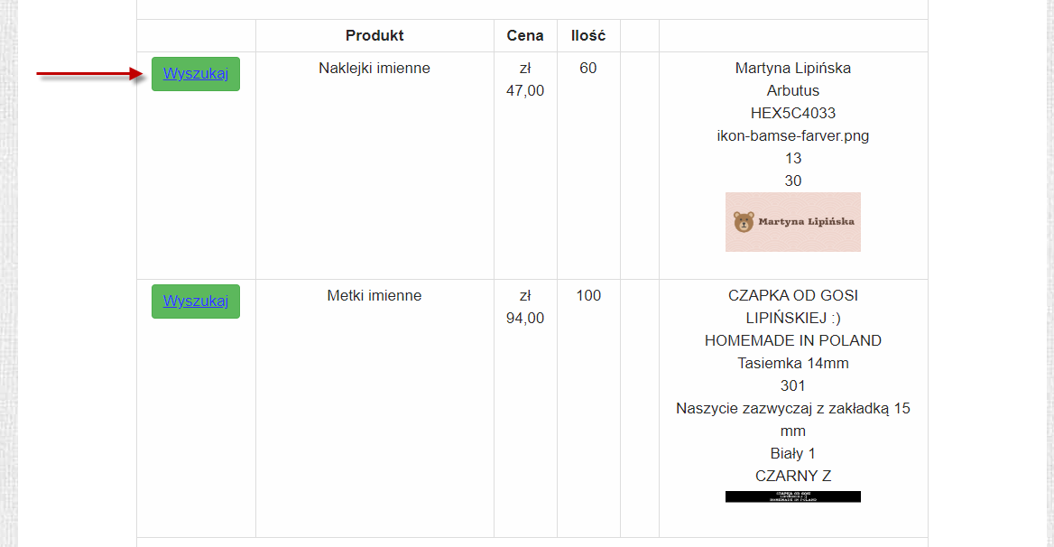Click the HOMEMADE IN POLAND text line
Image resolution: width=1054 pixels, height=547 pixels.
pos(793,340)
